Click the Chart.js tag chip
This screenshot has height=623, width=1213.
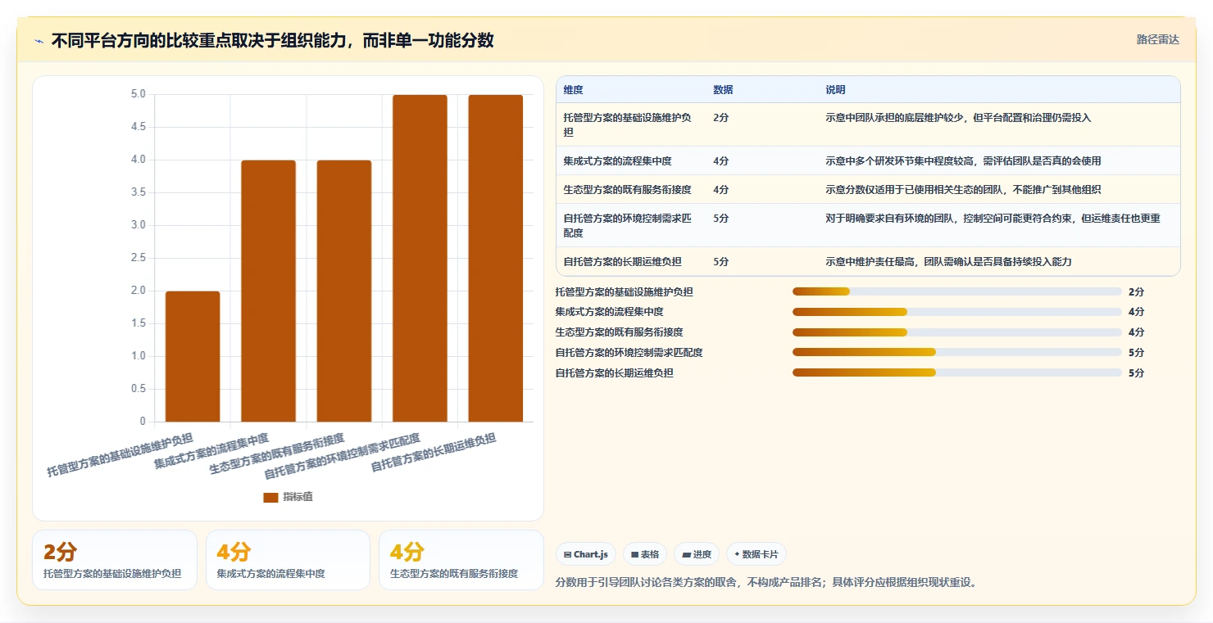tap(586, 554)
